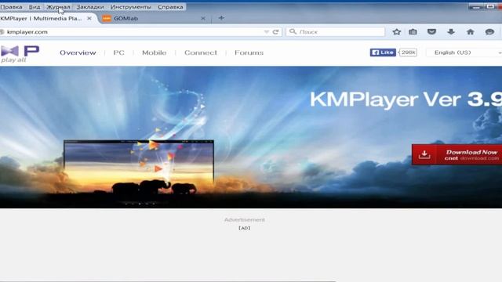This screenshot has width=502, height=282.
Task: Click the Download Now button
Action: point(457,155)
